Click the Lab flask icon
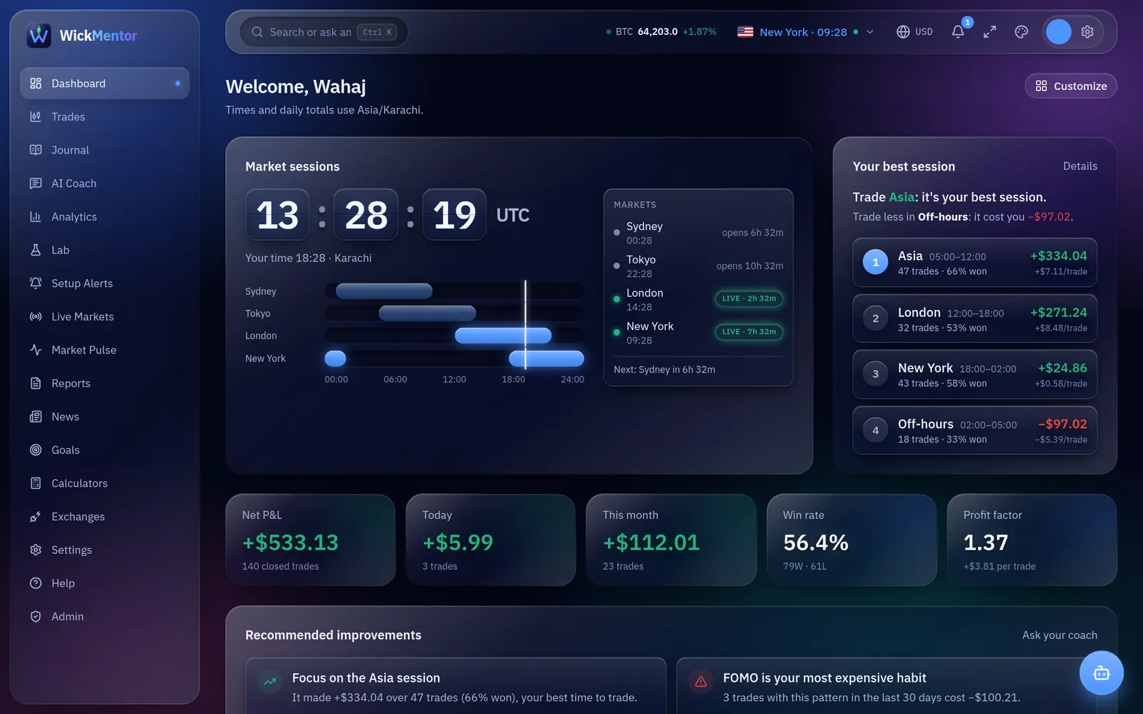Screen dimensions: 1143x714 pyautogui.click(x=36, y=250)
